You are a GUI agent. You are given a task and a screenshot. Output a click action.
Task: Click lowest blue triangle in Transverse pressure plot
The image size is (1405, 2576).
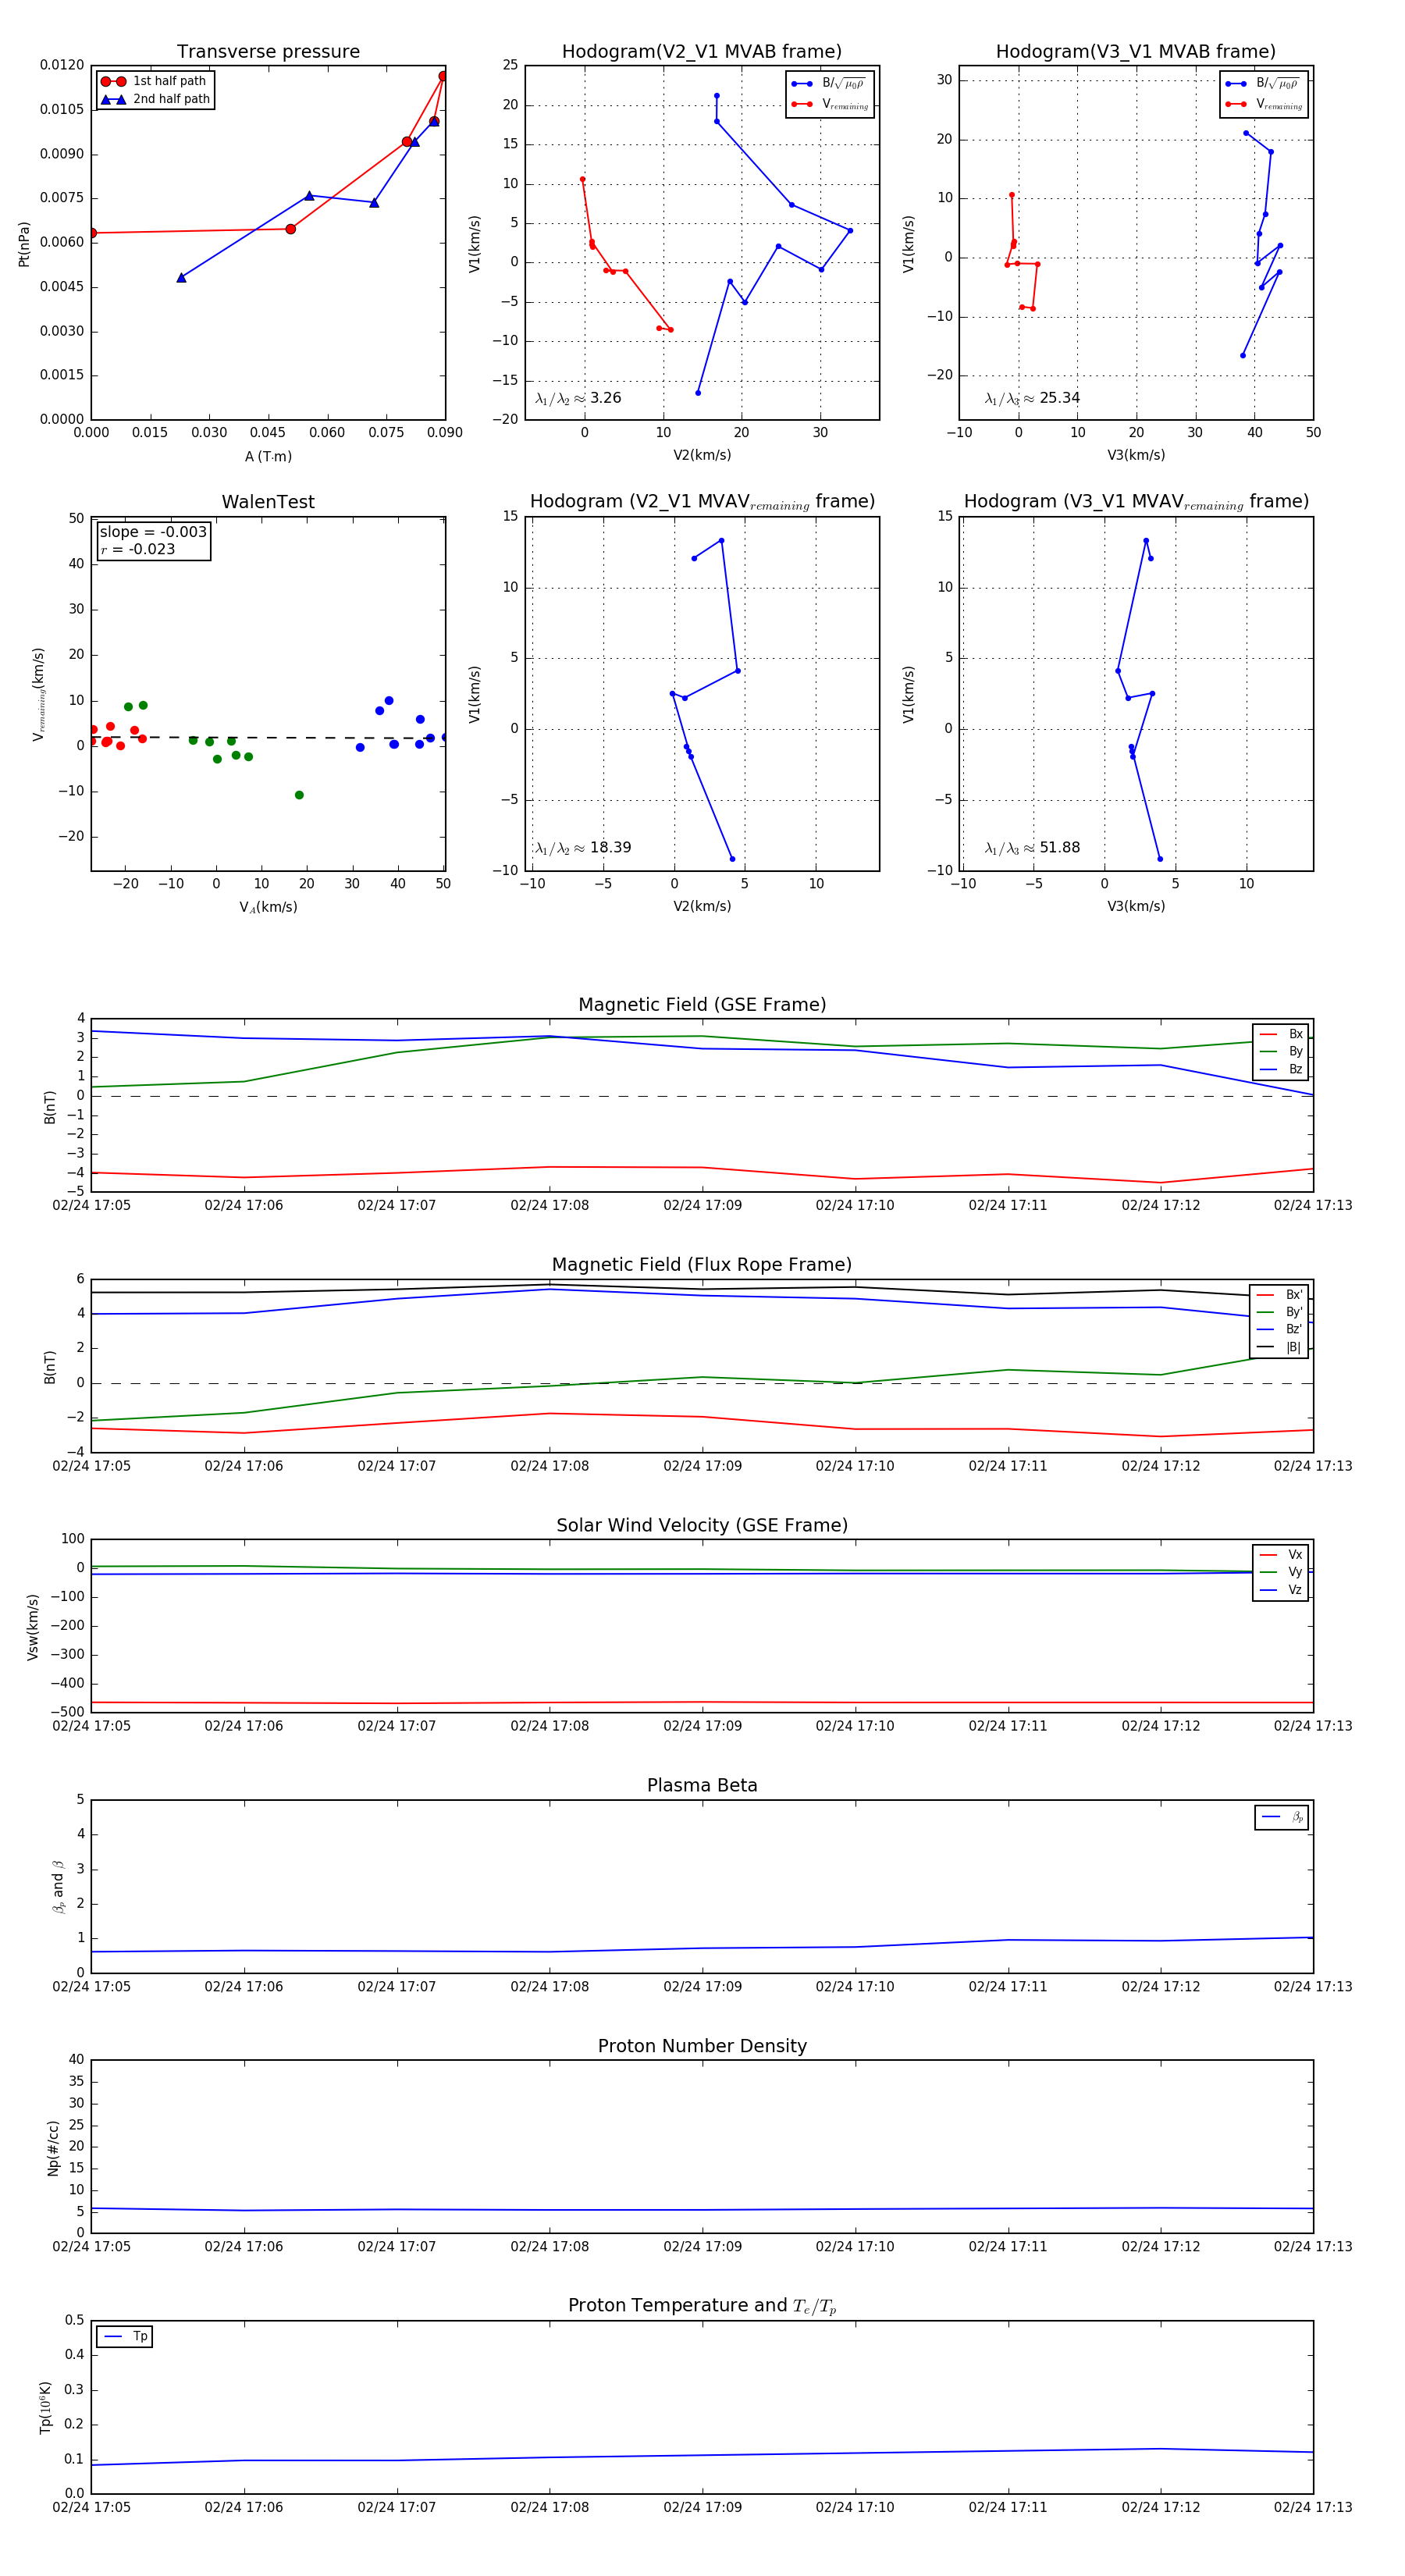click(181, 277)
